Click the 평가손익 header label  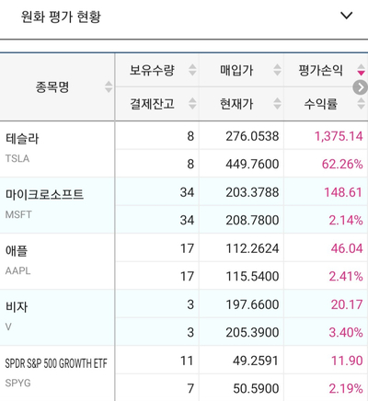pos(321,70)
